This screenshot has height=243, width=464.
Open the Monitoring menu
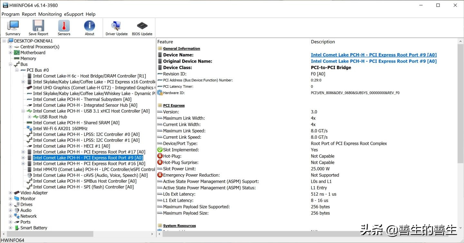[x=50, y=14]
